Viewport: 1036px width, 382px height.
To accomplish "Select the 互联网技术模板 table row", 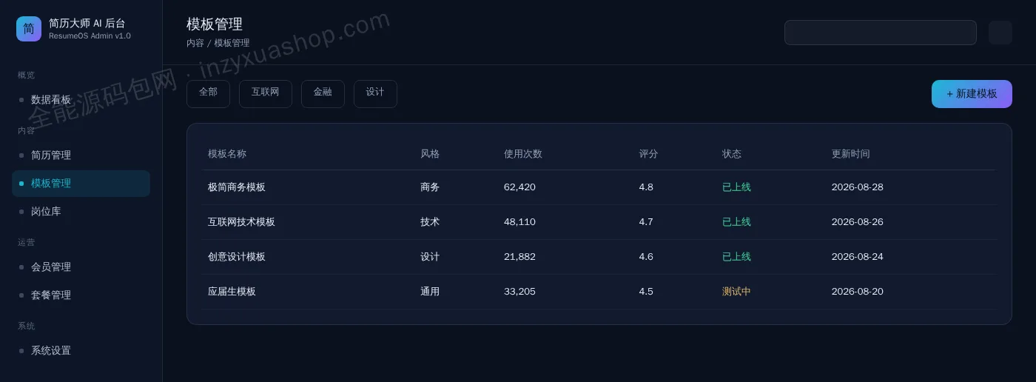I will click(599, 222).
